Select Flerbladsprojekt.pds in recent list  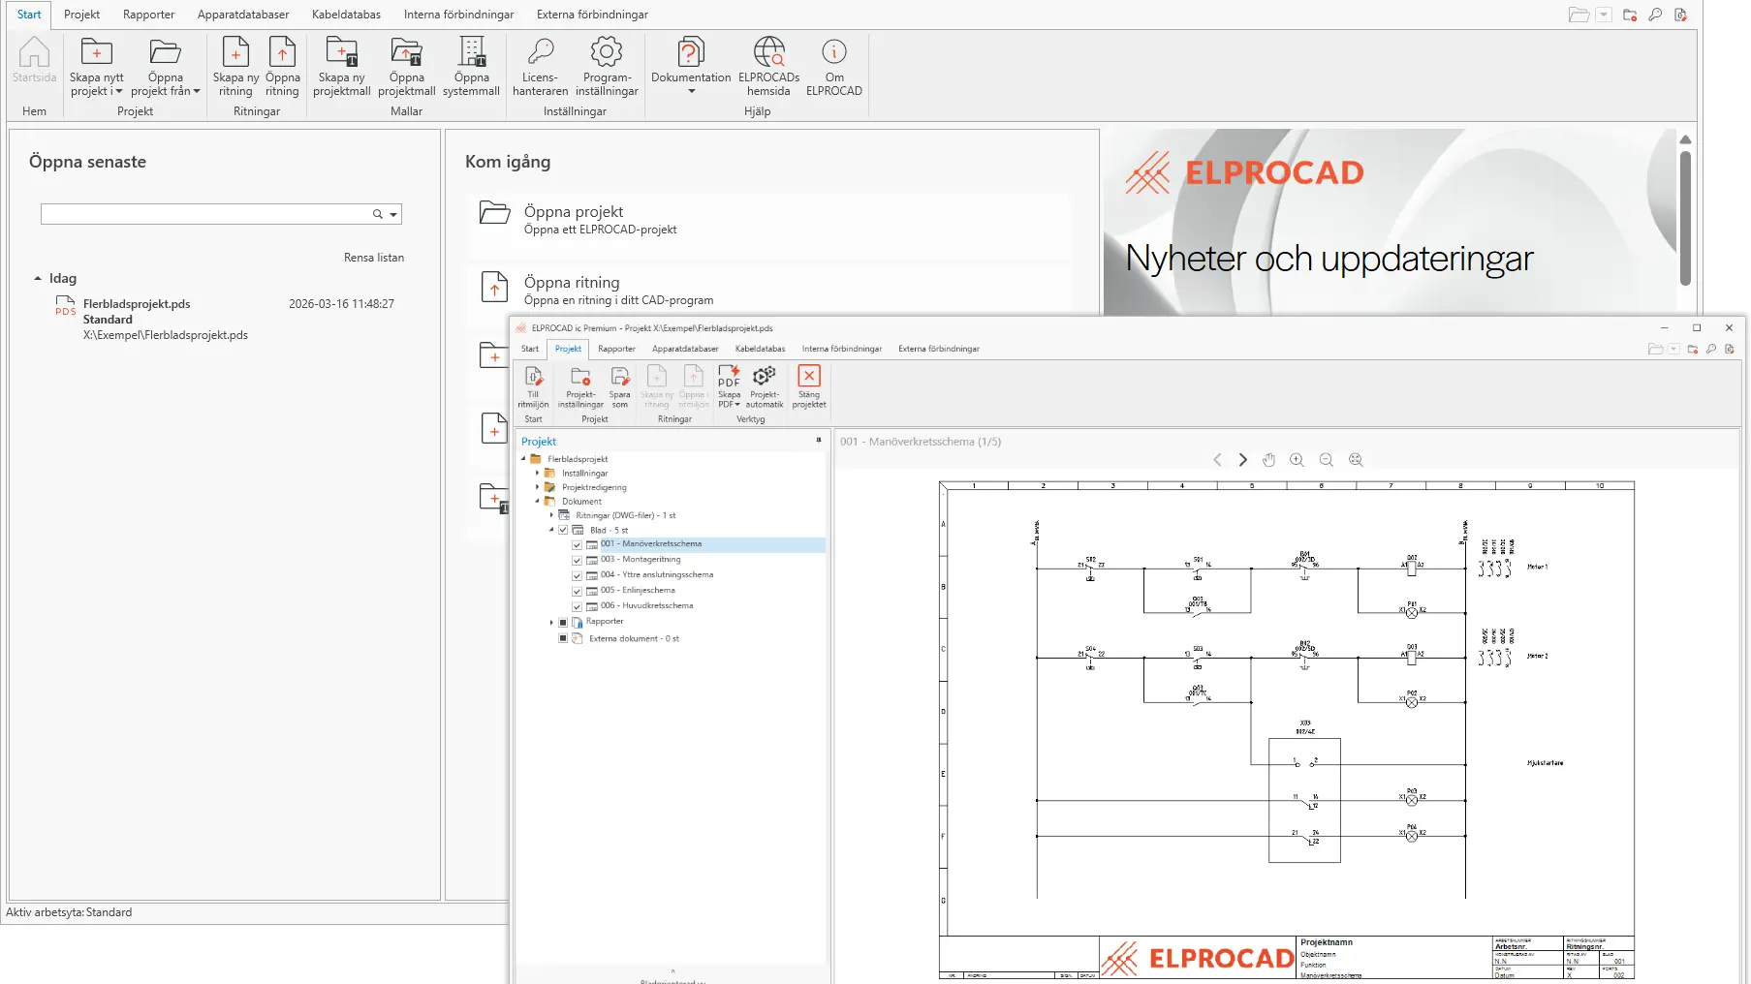(137, 304)
